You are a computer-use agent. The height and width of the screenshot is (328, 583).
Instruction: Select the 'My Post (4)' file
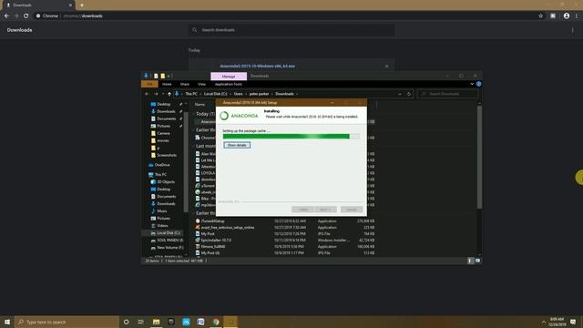210,253
